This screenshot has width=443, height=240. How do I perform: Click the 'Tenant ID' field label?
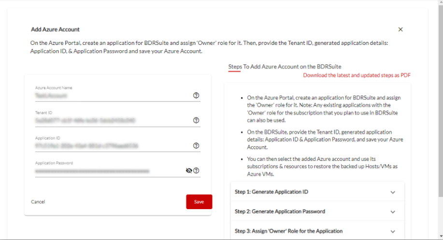point(43,113)
